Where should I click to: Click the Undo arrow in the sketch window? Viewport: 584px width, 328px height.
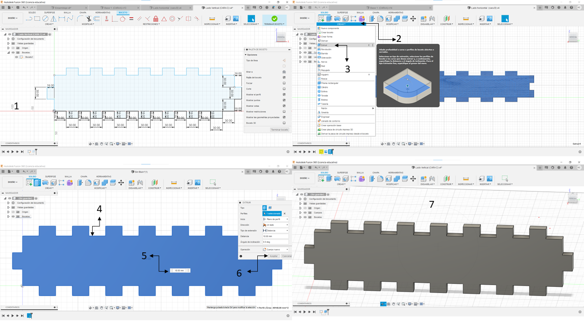click(x=23, y=7)
